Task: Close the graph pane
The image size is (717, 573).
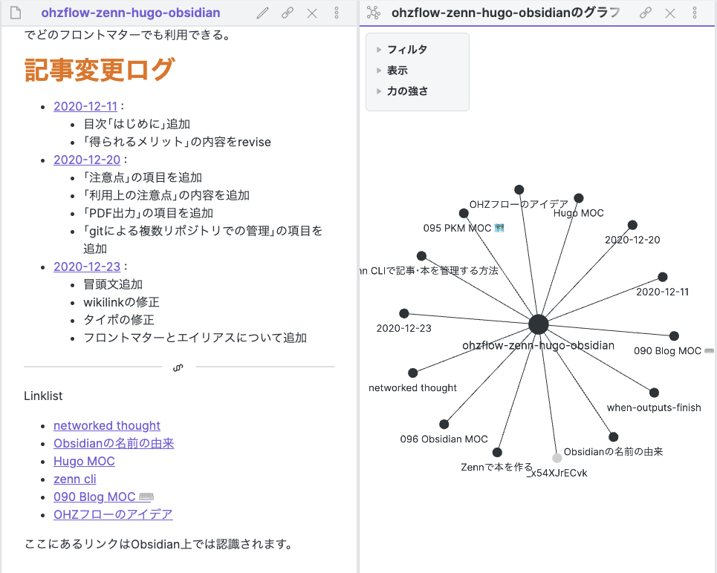Action: (670, 13)
